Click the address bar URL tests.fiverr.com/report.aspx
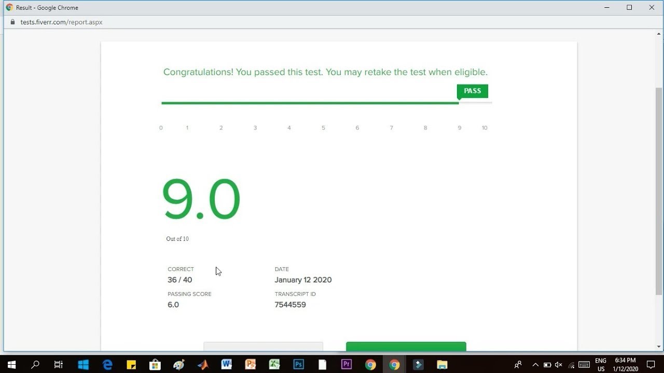This screenshot has height=373, width=664. click(x=61, y=22)
